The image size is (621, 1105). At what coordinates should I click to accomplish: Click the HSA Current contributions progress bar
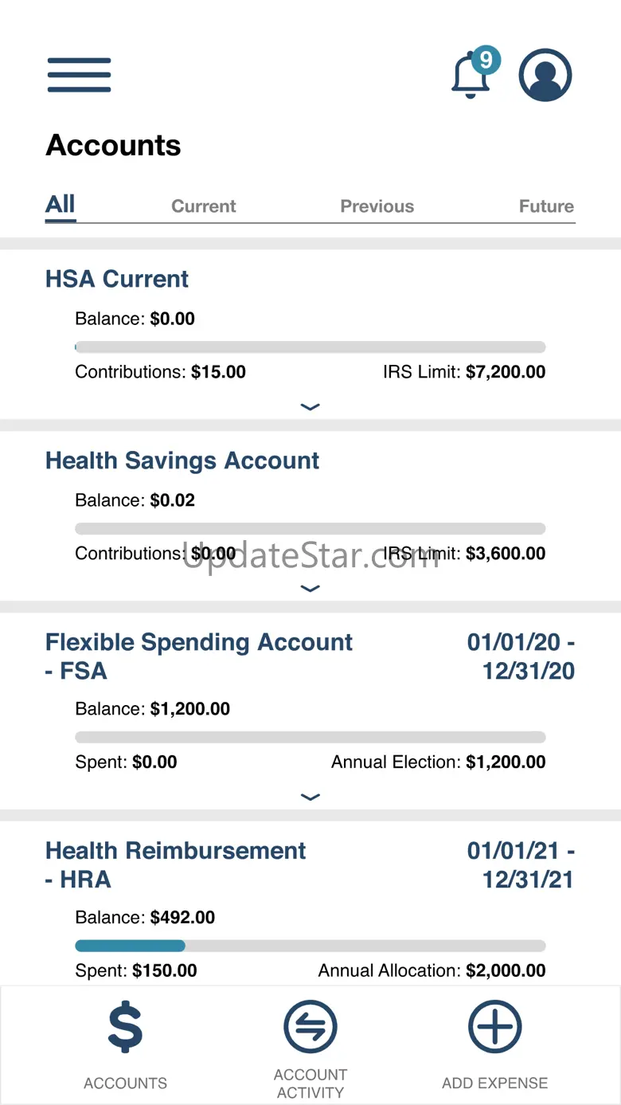click(x=310, y=347)
